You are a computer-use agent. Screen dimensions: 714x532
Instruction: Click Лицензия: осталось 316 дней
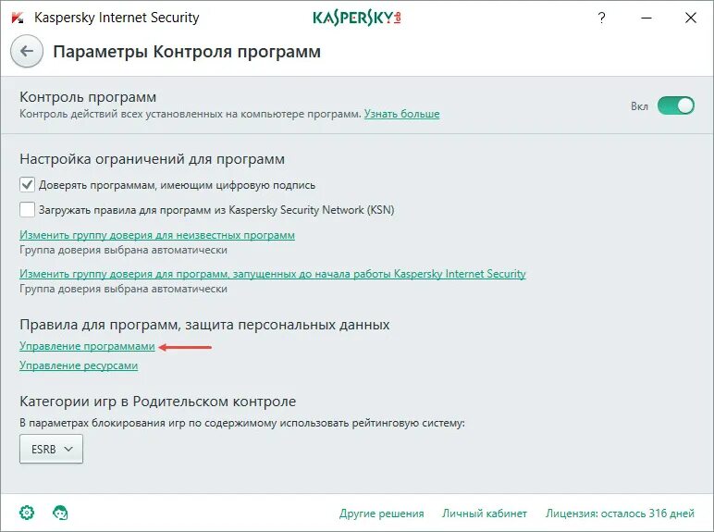(621, 513)
